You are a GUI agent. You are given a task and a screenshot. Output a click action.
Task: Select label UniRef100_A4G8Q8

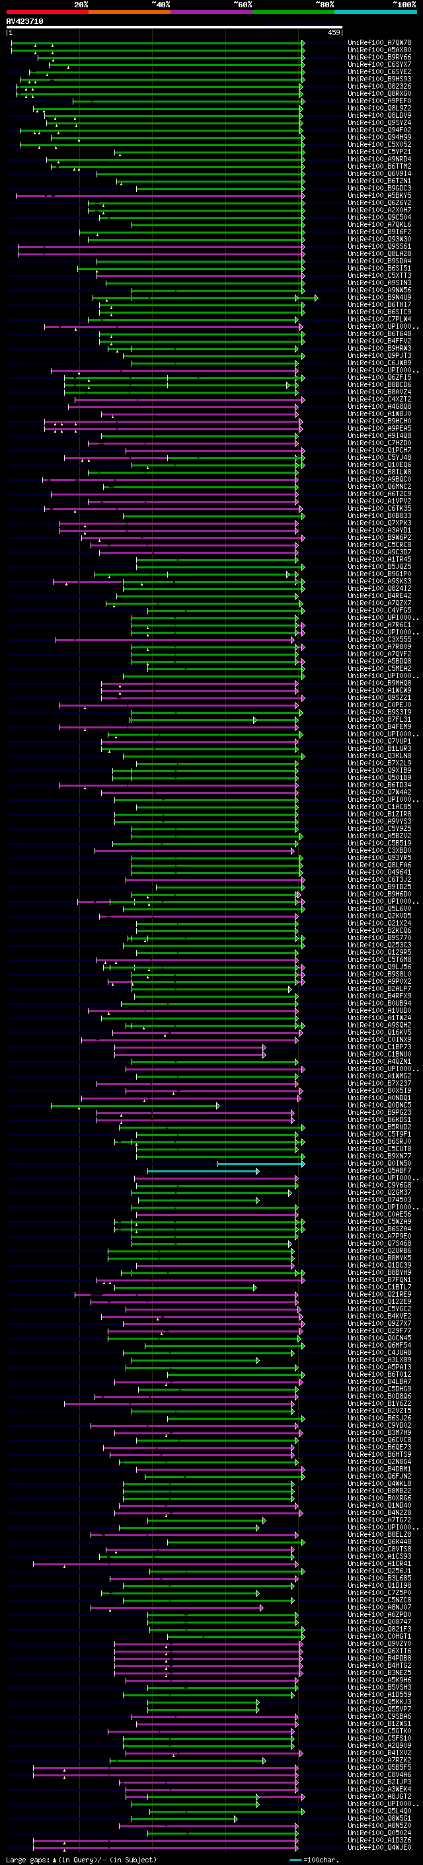coord(379,406)
